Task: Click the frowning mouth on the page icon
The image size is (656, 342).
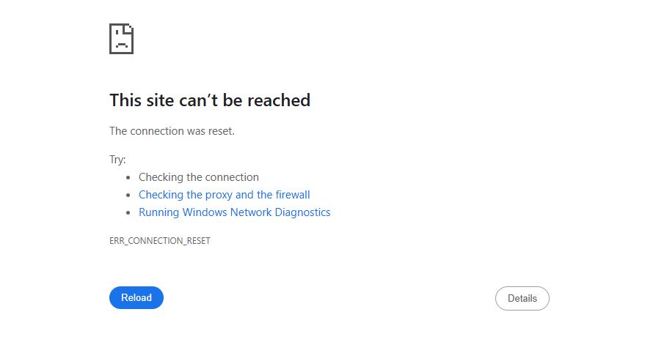Action: pos(121,45)
